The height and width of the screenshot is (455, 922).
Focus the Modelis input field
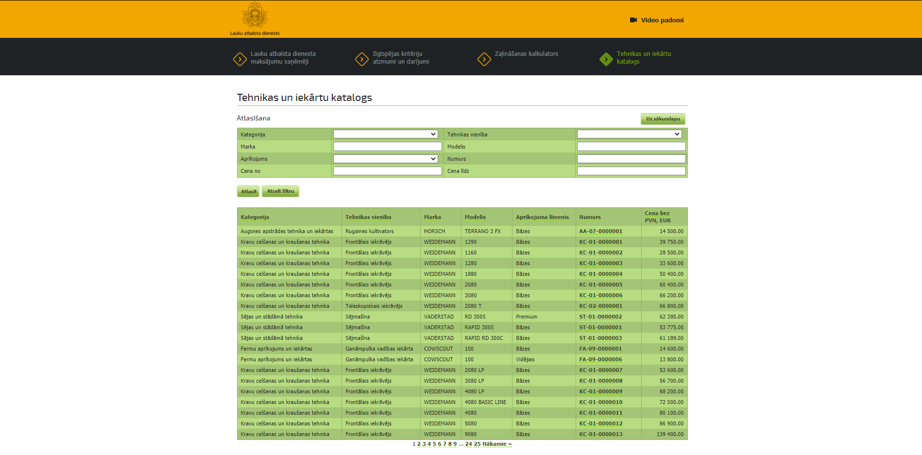pos(632,147)
